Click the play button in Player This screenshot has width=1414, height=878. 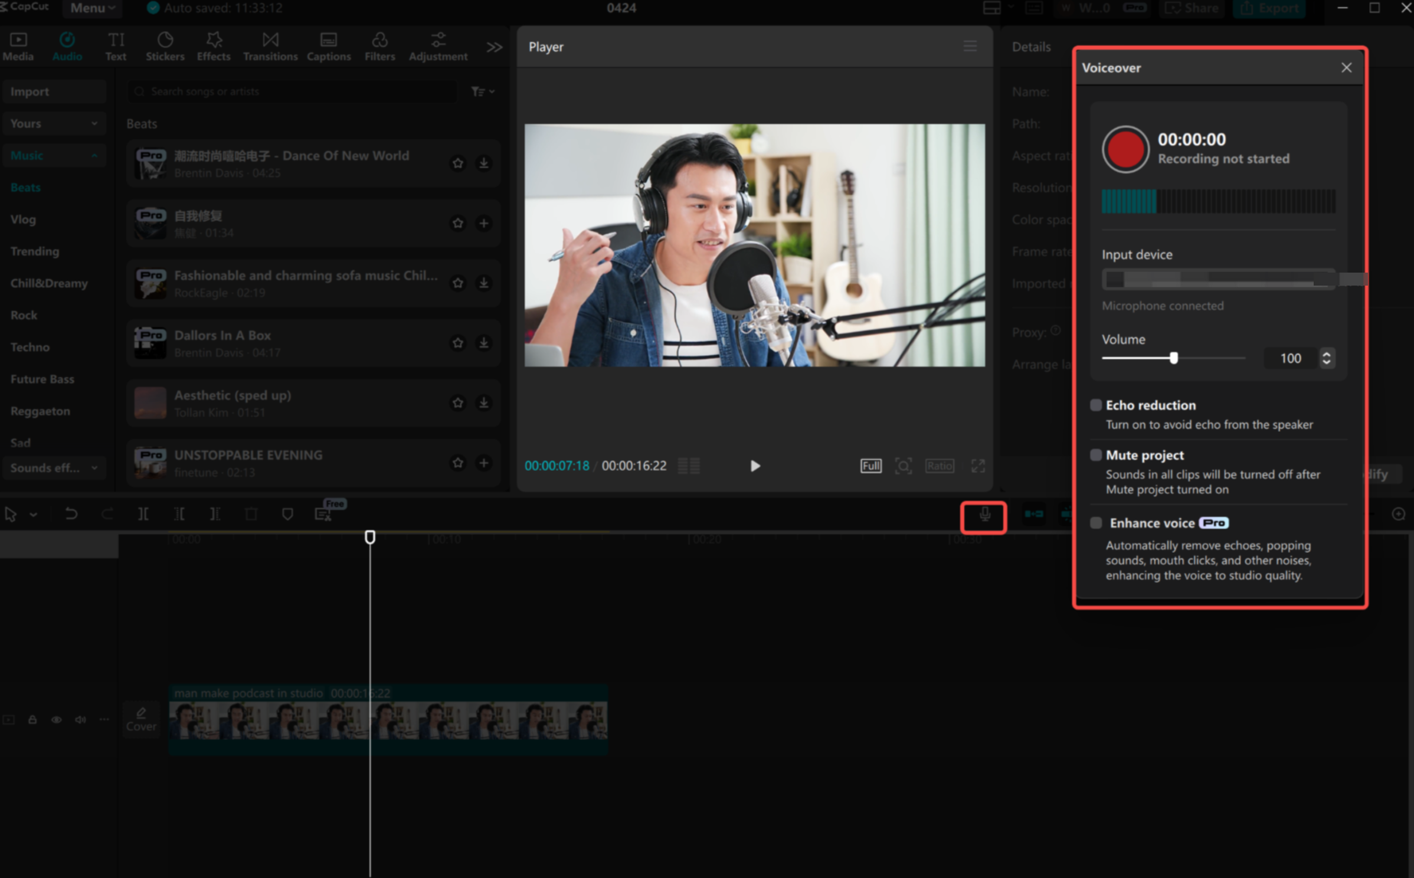(755, 466)
